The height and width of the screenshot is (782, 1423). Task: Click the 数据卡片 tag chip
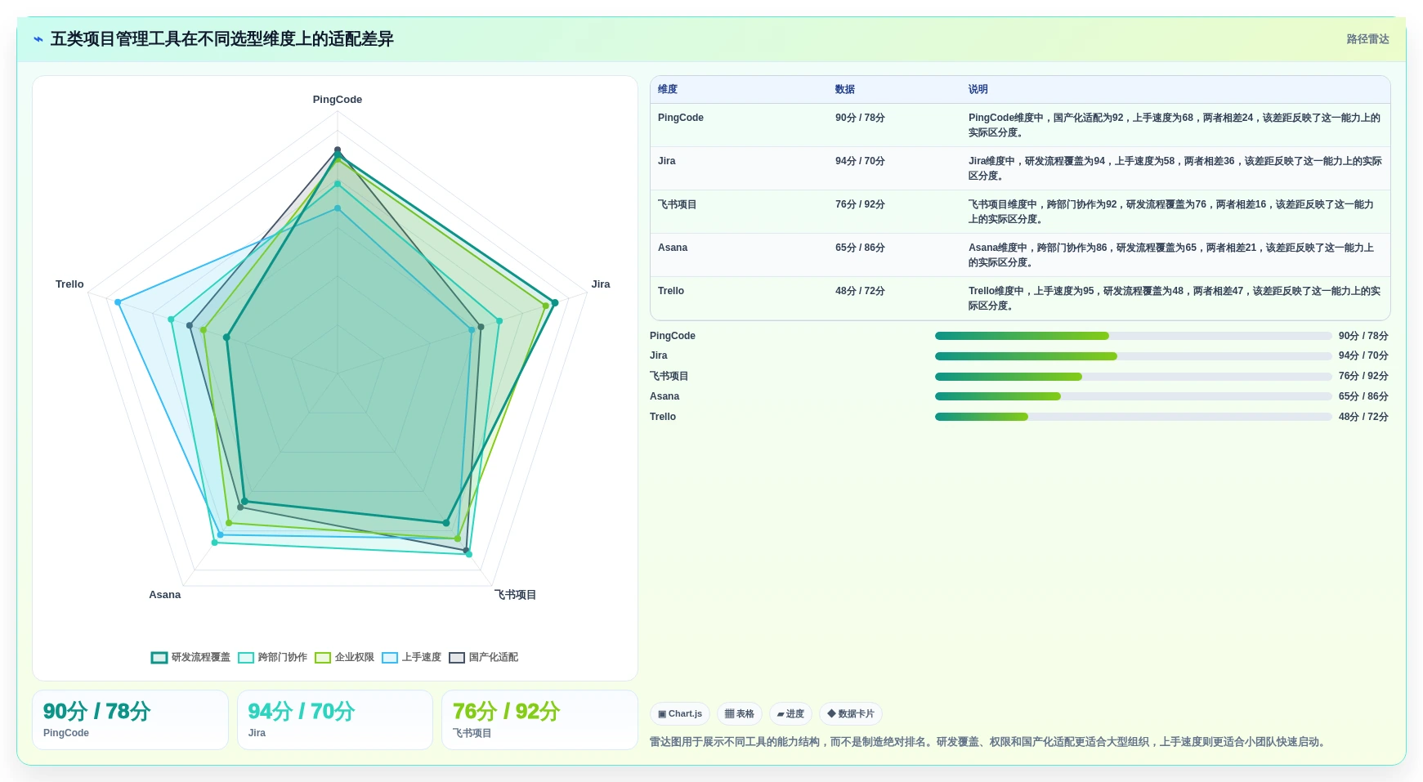pyautogui.click(x=851, y=713)
